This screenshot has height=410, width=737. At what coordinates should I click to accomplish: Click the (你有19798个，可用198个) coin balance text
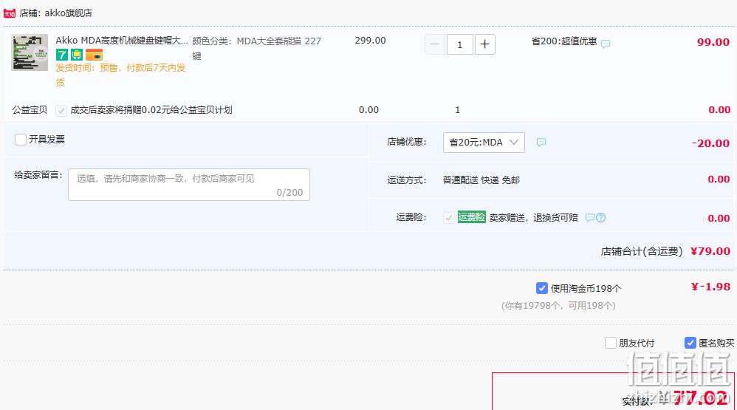558,306
